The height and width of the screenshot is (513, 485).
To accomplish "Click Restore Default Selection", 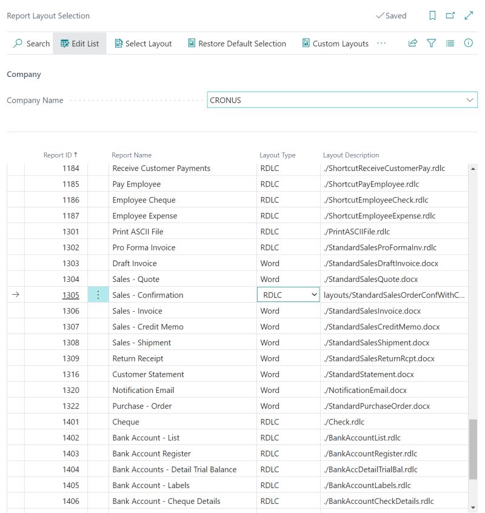I will (x=236, y=44).
